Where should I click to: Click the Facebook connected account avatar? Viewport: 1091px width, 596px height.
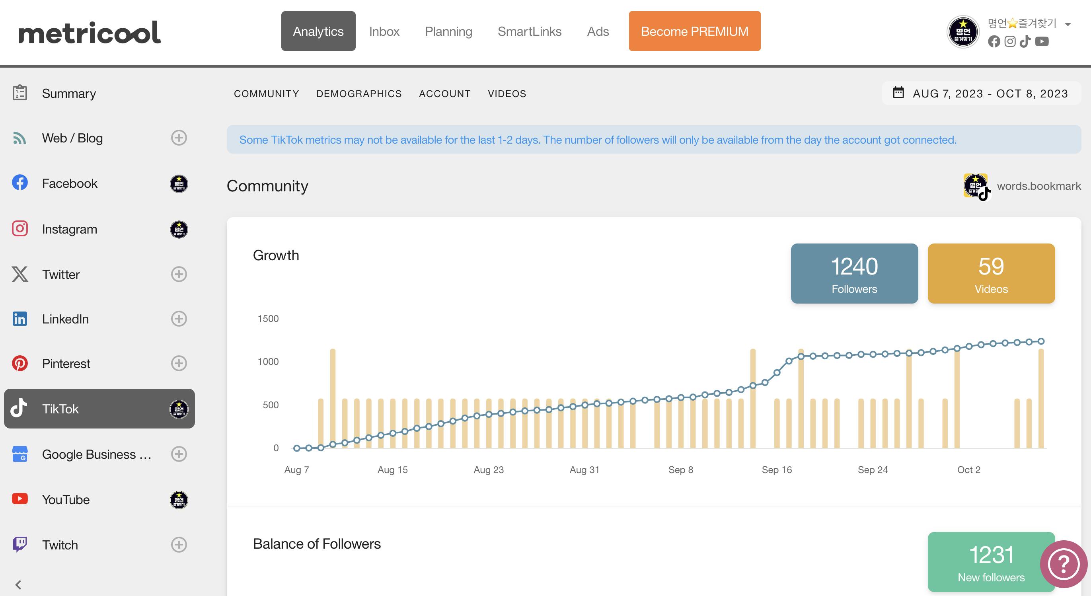point(179,183)
